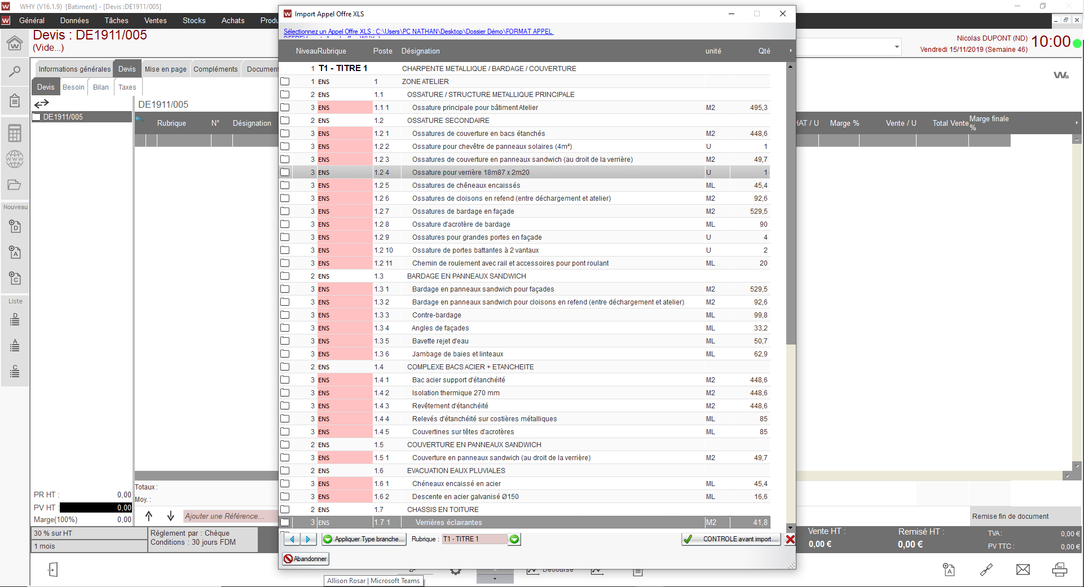Move line down with the down arrow
Screen dimensions: 1084x587
[171, 516]
